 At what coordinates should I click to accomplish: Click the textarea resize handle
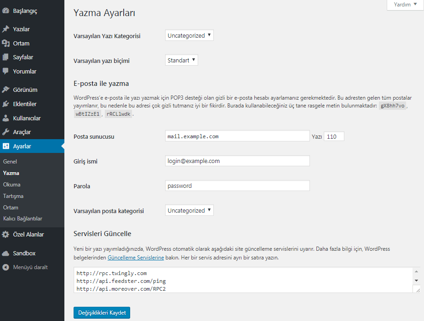(x=418, y=290)
